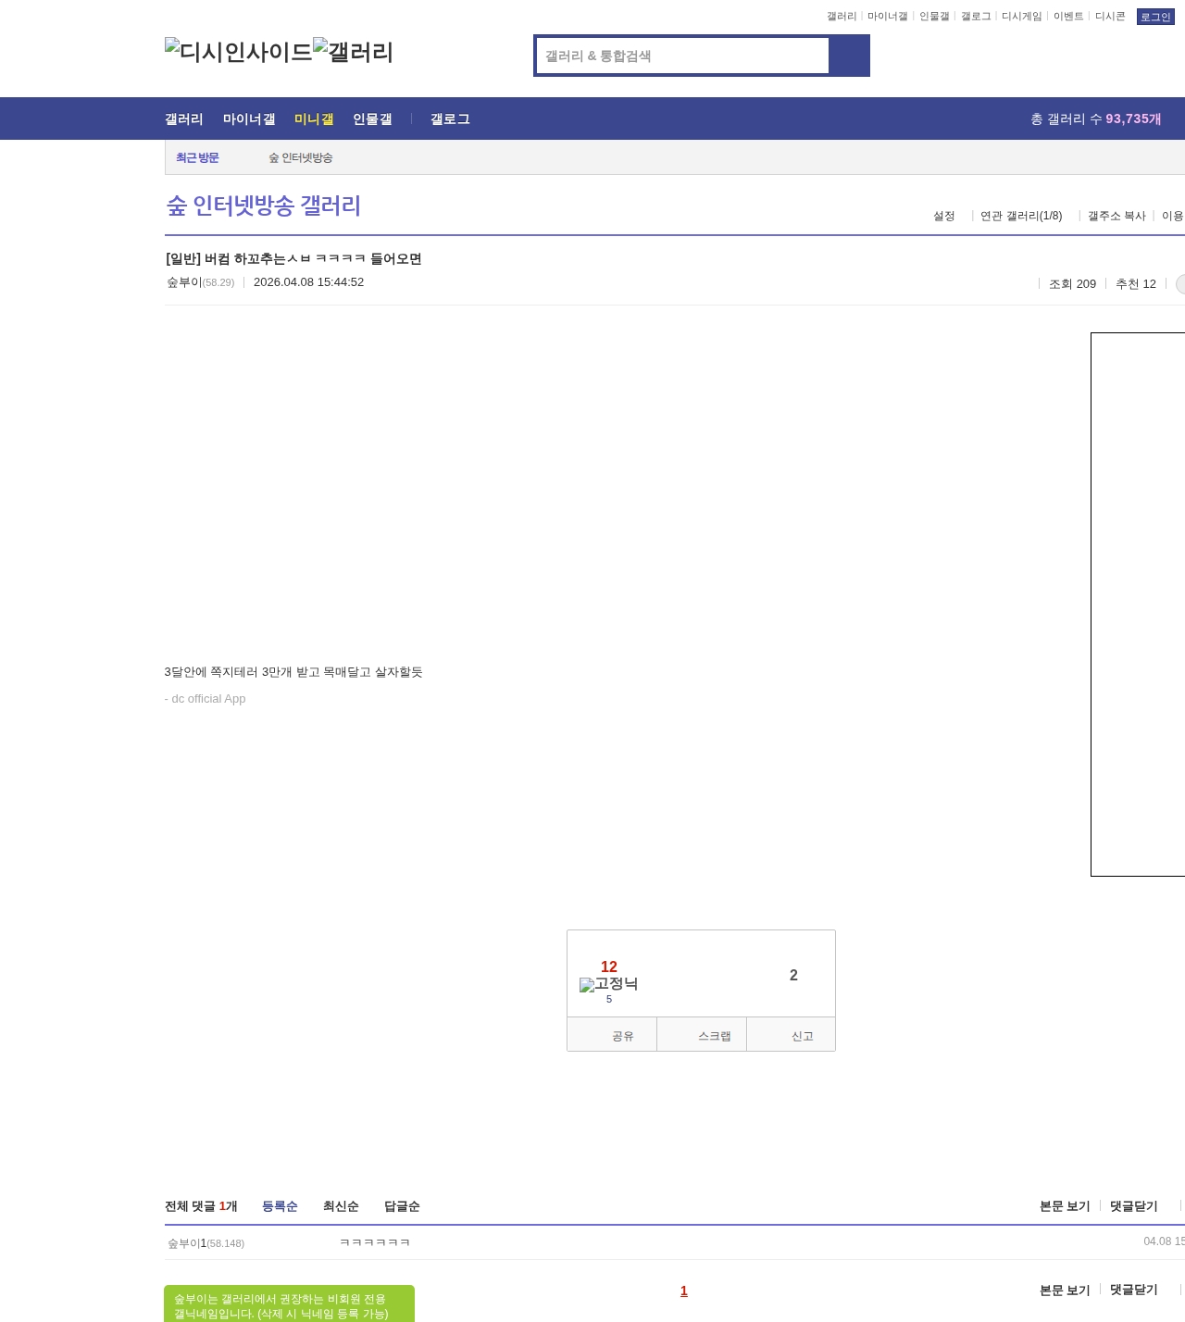
Task: Click the 로그인 login button
Action: (1154, 17)
